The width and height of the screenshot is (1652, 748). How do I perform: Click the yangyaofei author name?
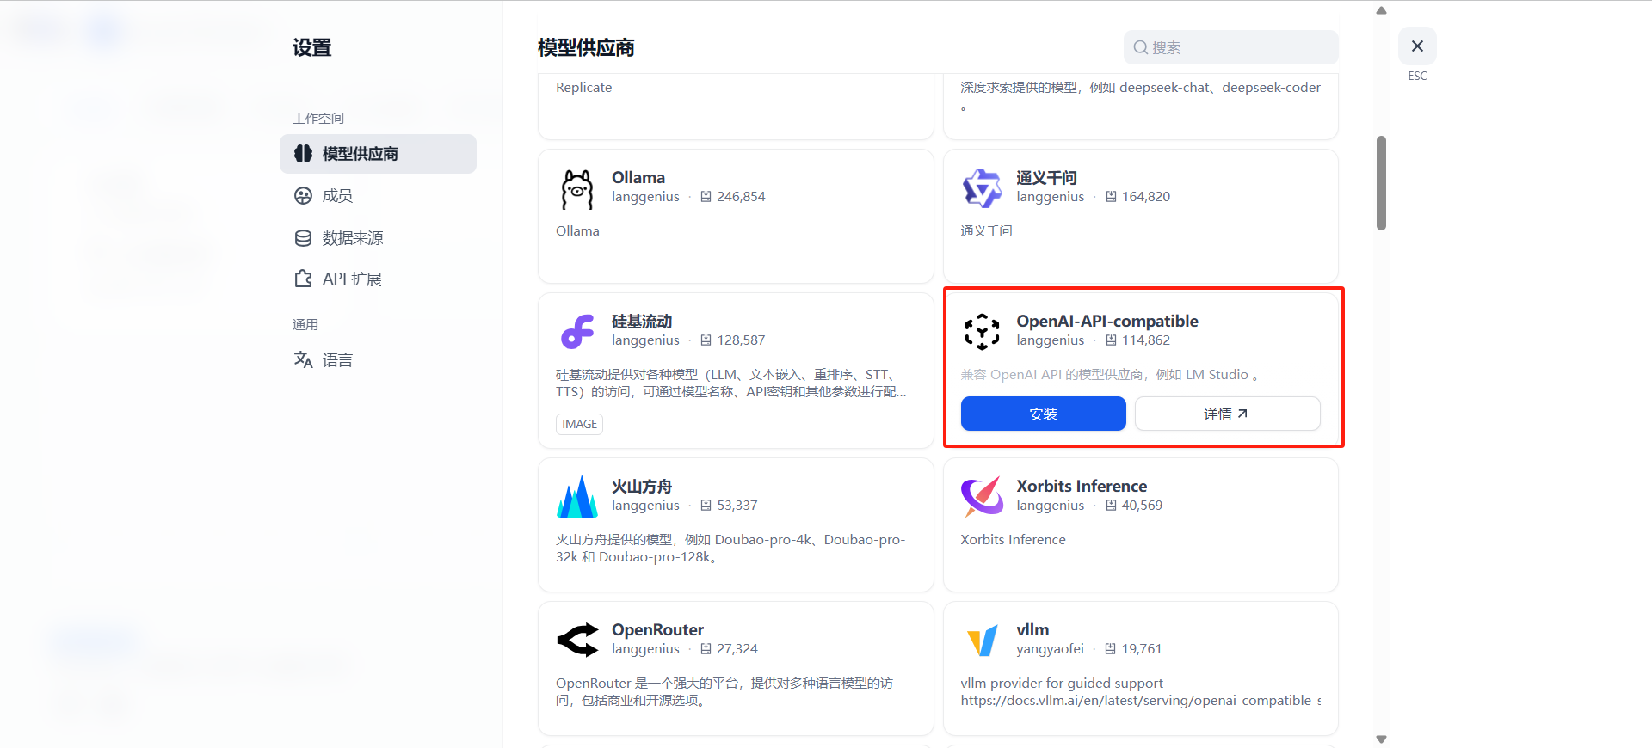1050,649
